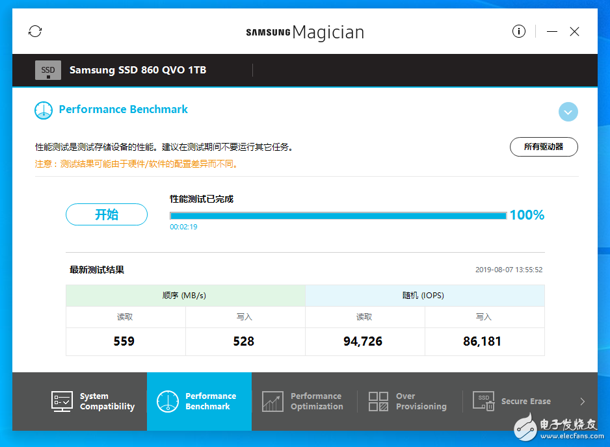This screenshot has width=610, height=447.
Task: Select Samsung SSD 860 QVO 1TB drive
Action: click(x=138, y=70)
